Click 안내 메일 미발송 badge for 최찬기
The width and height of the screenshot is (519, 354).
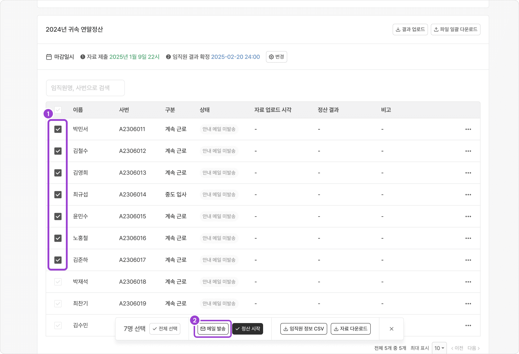219,304
